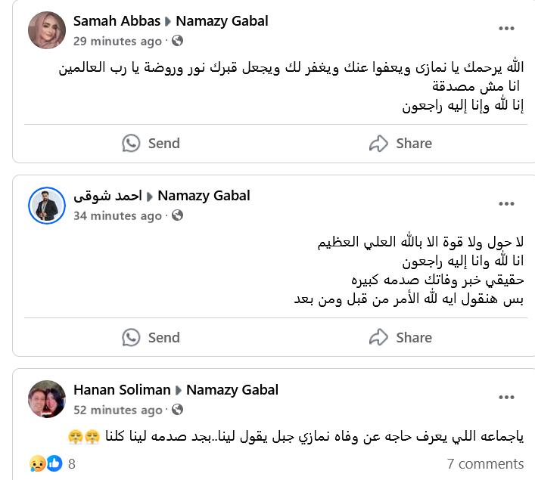Open Hanan Soliman's profile picture
The image size is (535, 480).
point(47,398)
